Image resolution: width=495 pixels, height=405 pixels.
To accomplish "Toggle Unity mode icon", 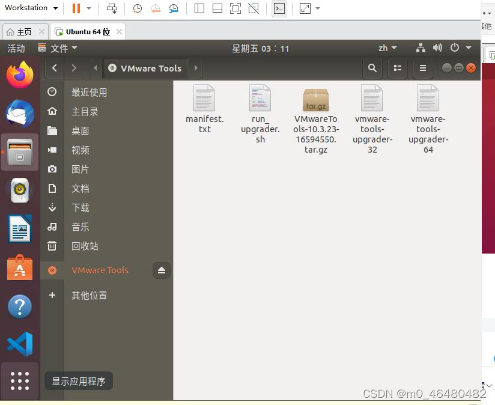I will (254, 8).
